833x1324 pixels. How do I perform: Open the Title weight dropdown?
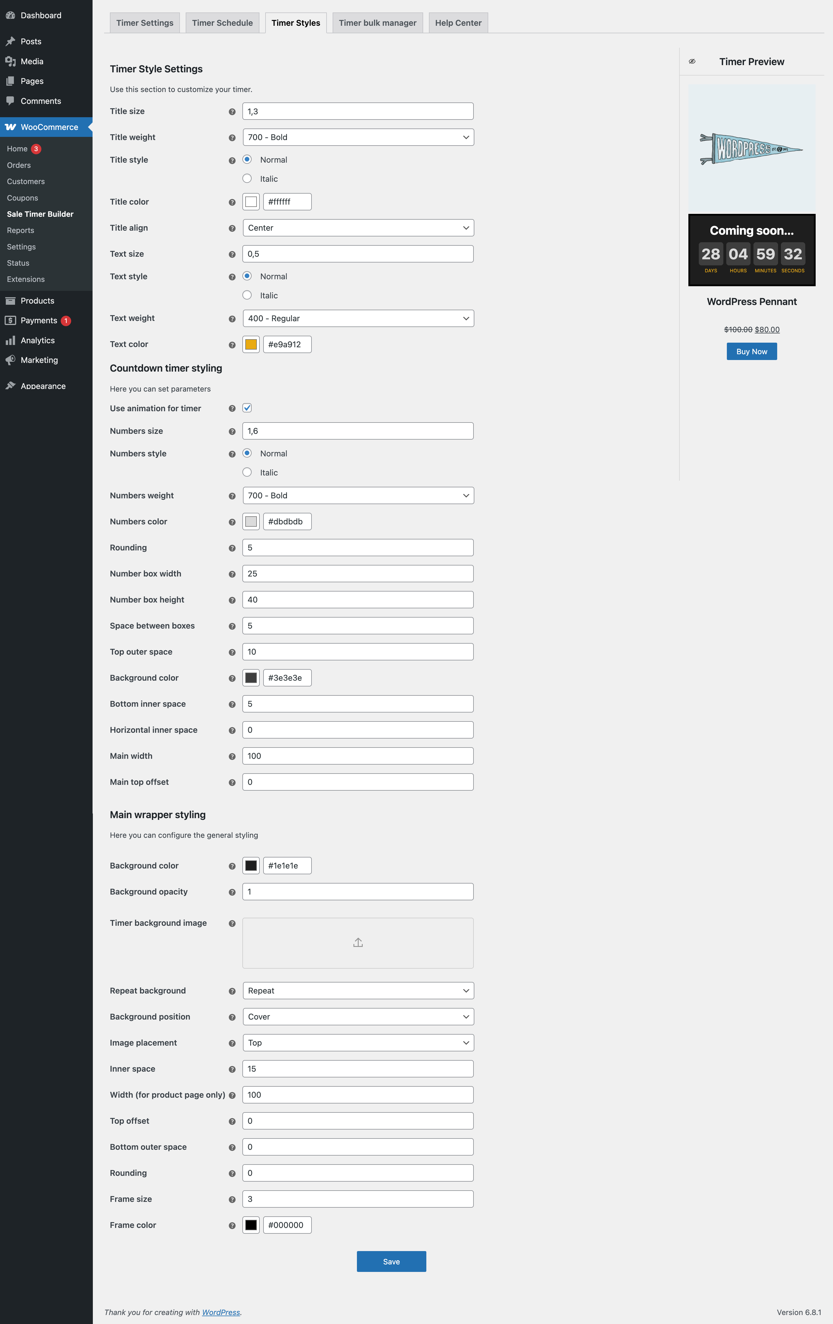(x=358, y=137)
